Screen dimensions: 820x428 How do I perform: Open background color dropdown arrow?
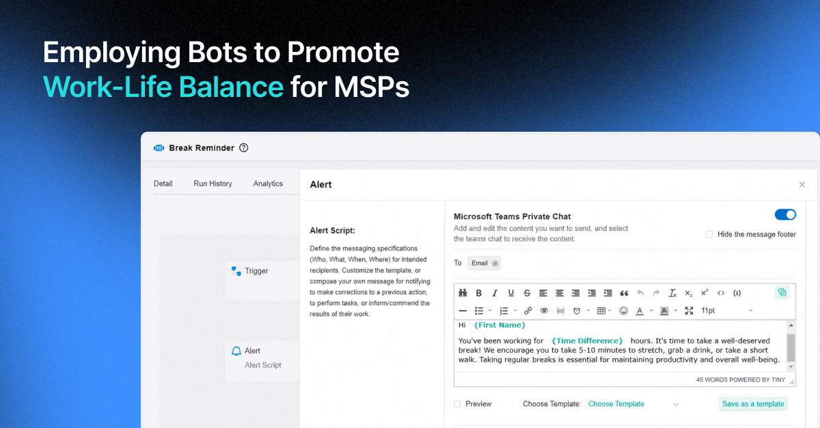(675, 311)
